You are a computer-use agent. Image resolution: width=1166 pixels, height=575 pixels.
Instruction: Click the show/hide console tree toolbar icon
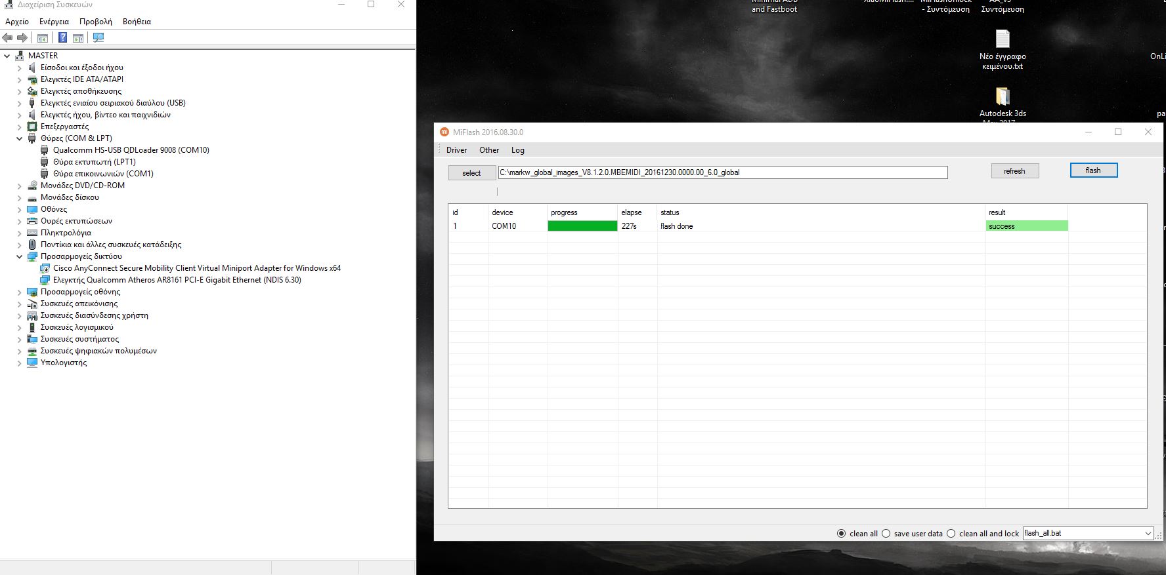click(x=43, y=38)
